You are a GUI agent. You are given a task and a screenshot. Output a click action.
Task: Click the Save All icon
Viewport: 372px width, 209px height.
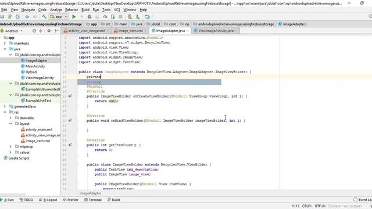coord(2,17)
